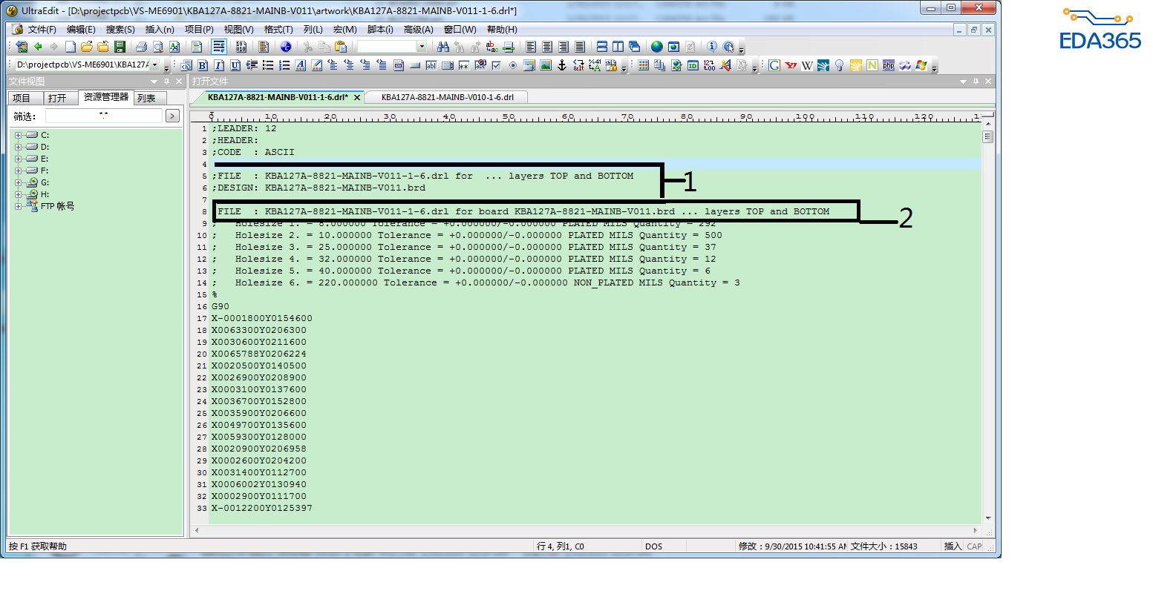This screenshot has height=608, width=1153.
Task: Click the 筛选 filter input field
Action: tap(103, 116)
